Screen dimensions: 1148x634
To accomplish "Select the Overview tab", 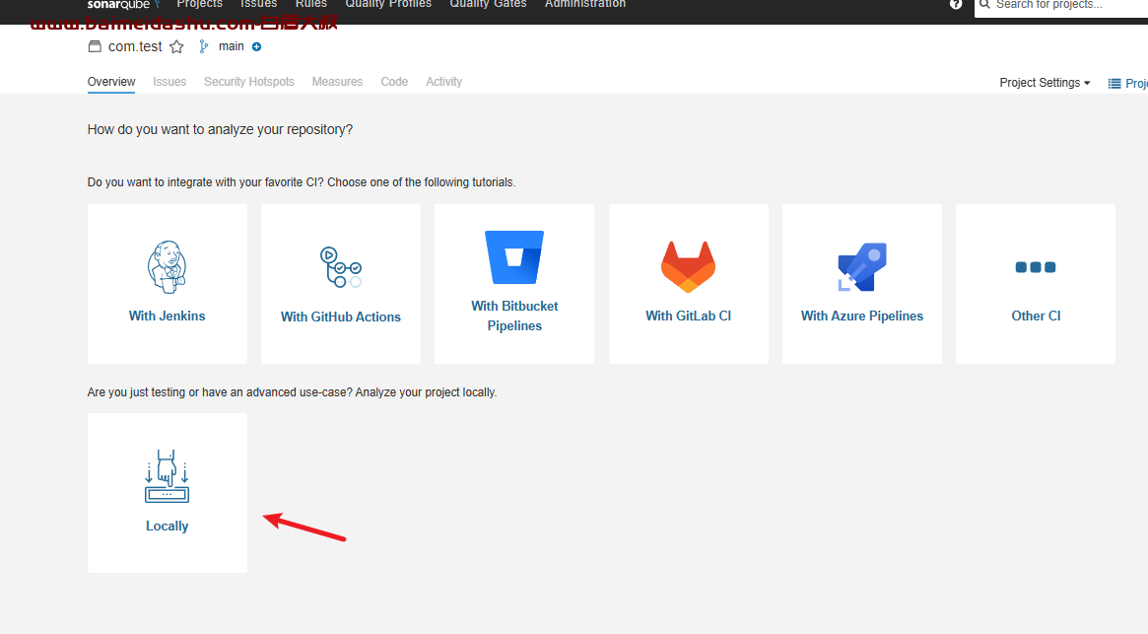I will click(x=111, y=82).
